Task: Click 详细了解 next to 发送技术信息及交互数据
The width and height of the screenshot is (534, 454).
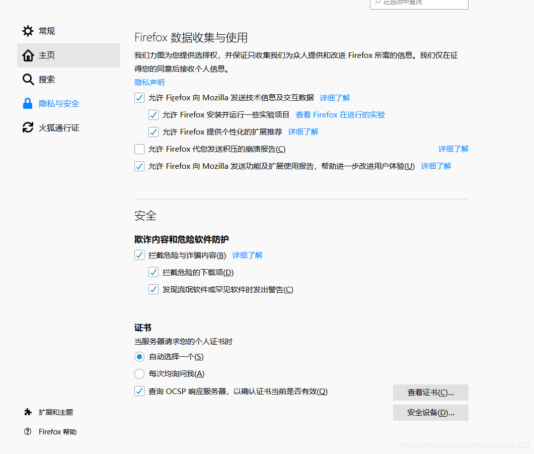Action: point(335,98)
